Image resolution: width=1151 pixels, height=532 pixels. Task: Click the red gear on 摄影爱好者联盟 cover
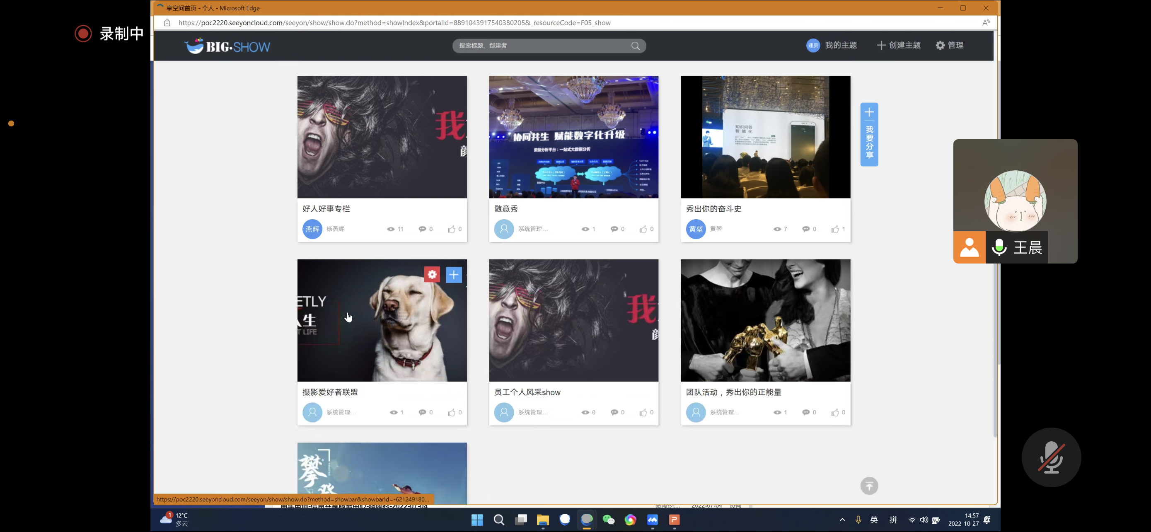(x=432, y=275)
